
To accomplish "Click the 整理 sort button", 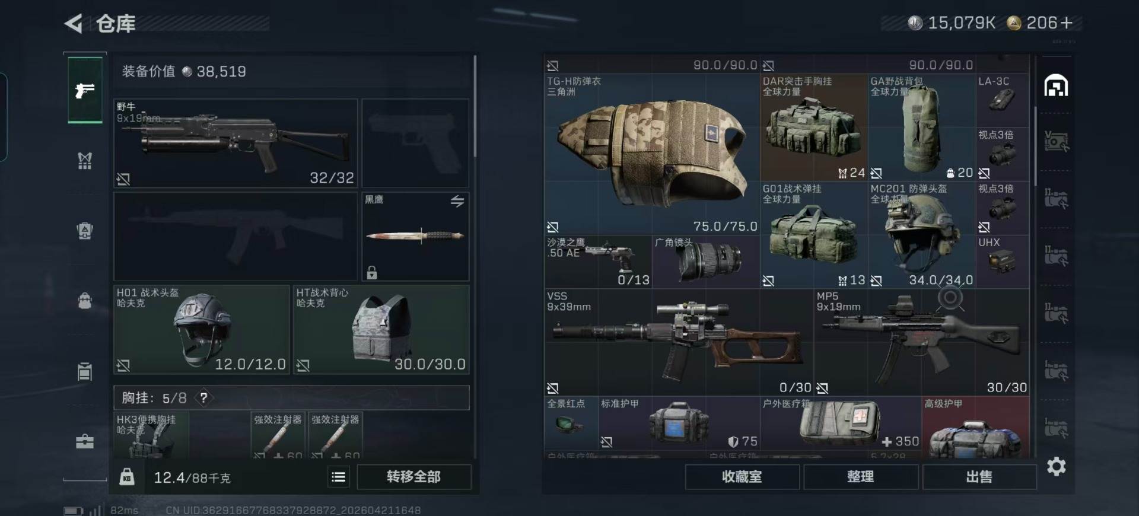I will coord(861,477).
